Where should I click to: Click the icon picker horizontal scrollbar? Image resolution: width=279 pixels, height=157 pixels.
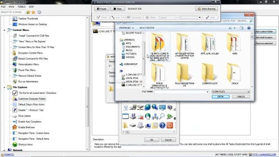[149, 132]
